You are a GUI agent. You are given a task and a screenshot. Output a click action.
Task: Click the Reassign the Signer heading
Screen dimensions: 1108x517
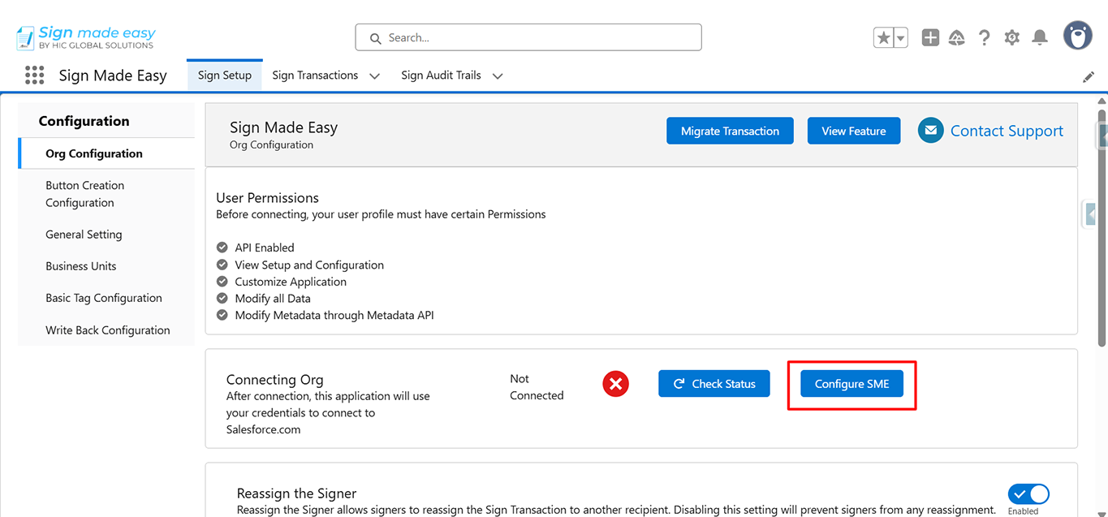[x=296, y=493]
